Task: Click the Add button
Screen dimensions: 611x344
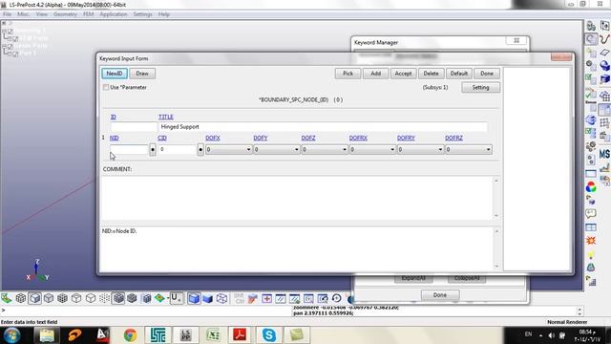Action: tap(375, 74)
